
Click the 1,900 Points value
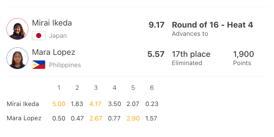[243, 54]
